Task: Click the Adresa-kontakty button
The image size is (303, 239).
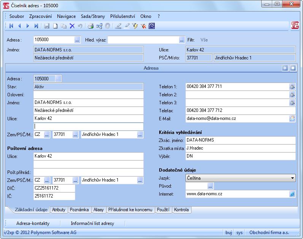Action: click(33, 223)
